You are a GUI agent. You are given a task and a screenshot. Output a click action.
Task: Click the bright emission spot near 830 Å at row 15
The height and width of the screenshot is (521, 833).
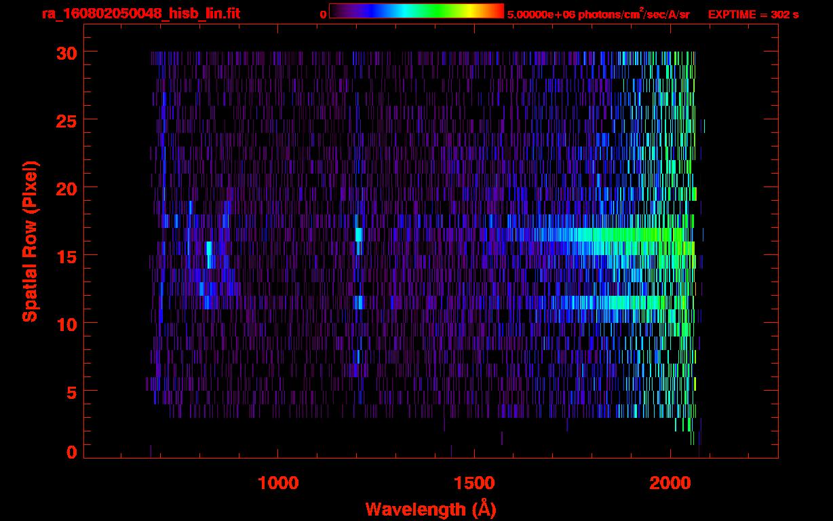(x=210, y=254)
